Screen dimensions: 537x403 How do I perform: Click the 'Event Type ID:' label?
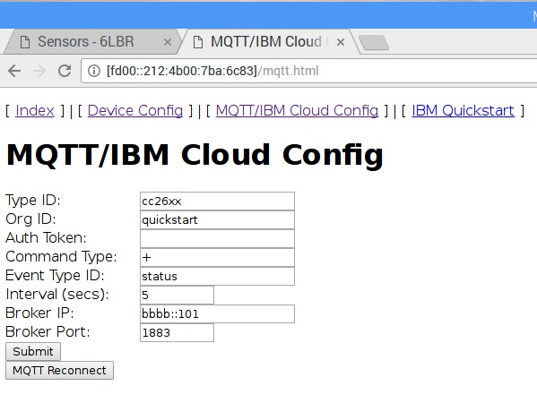(x=56, y=276)
